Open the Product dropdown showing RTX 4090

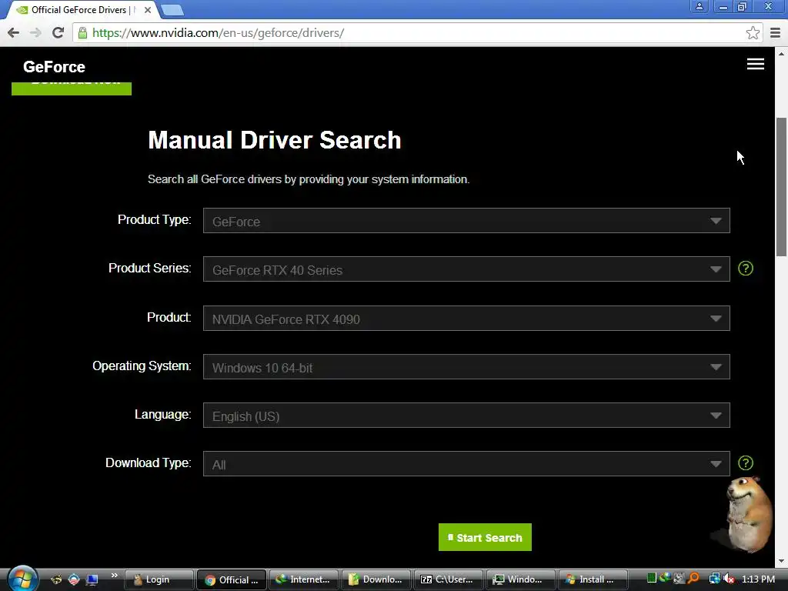pyautogui.click(x=466, y=318)
